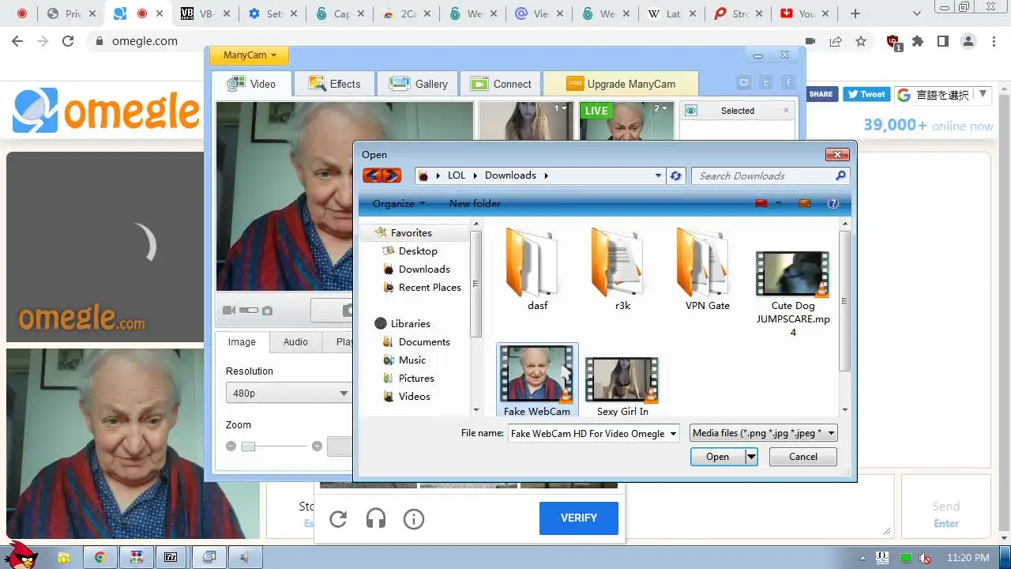Switch to the Effects tab in ManyCam
The height and width of the screenshot is (569, 1011).
[x=334, y=84]
